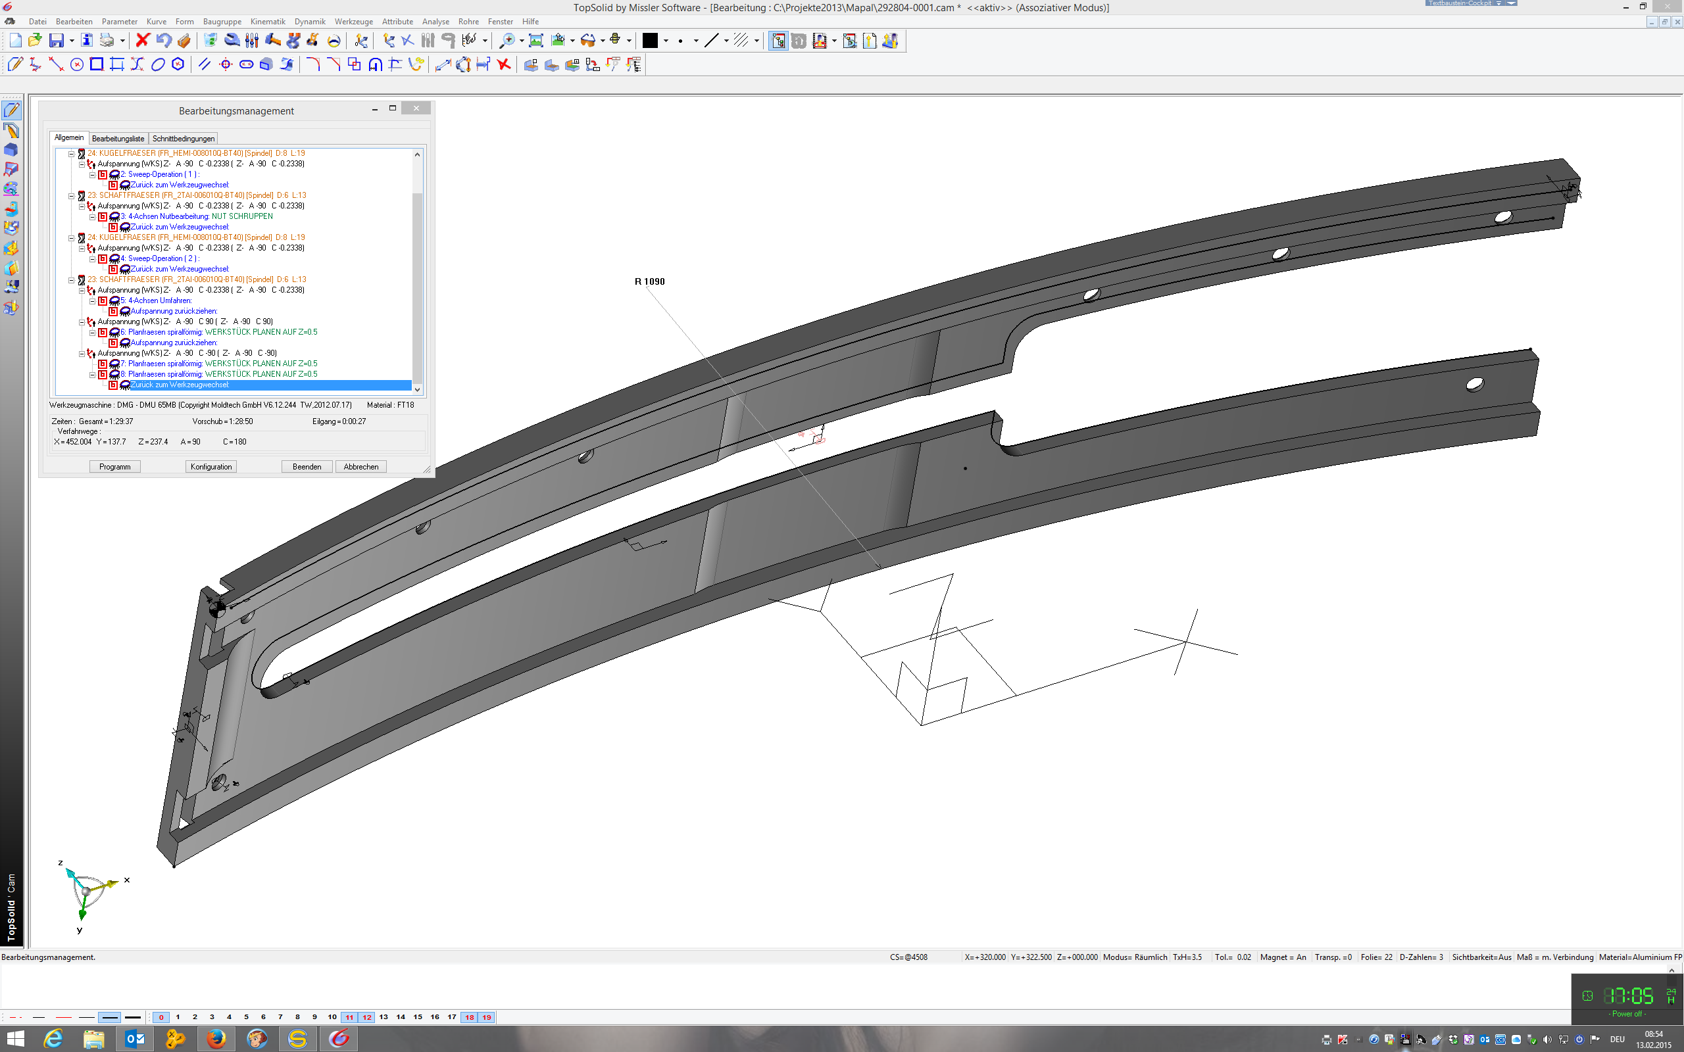Switch to the Bearbeitungsliste tab
Viewport: 1684px width, 1052px height.
click(x=118, y=139)
